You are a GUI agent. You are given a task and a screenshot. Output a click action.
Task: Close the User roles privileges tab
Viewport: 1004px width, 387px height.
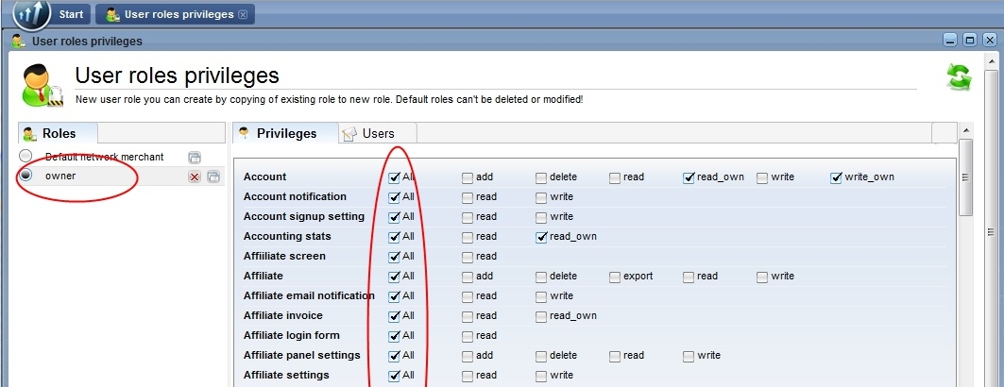pyautogui.click(x=242, y=14)
